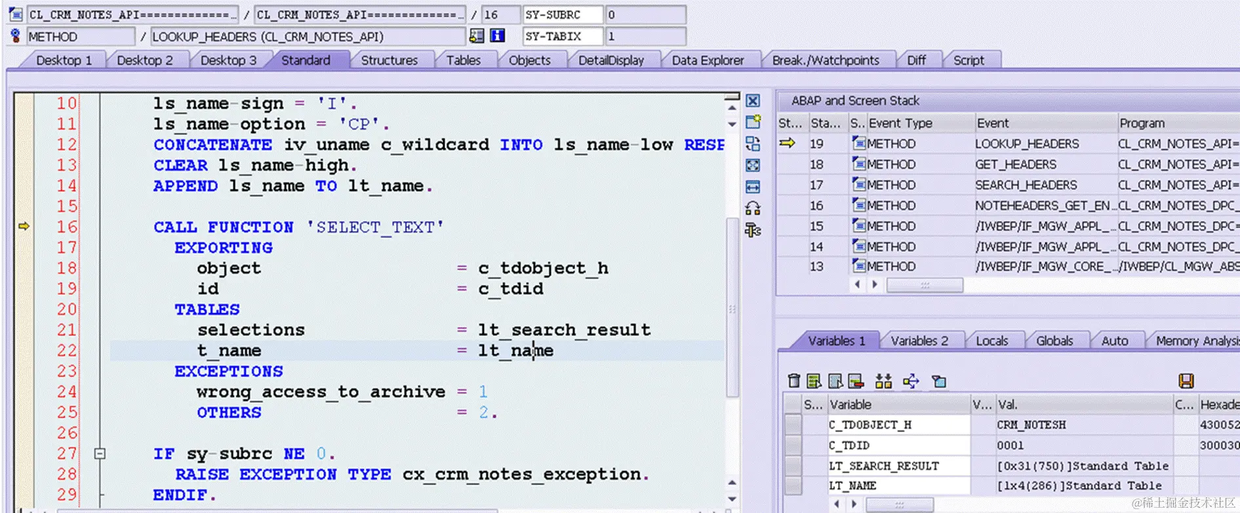Screen dimensions: 1240x513
Task: Click the table icon with red minus
Action: click(x=855, y=381)
